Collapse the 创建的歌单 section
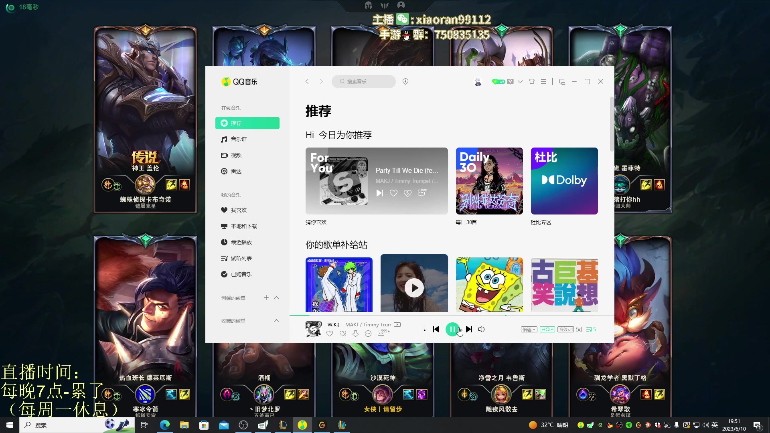This screenshot has height=433, width=770. [277, 297]
